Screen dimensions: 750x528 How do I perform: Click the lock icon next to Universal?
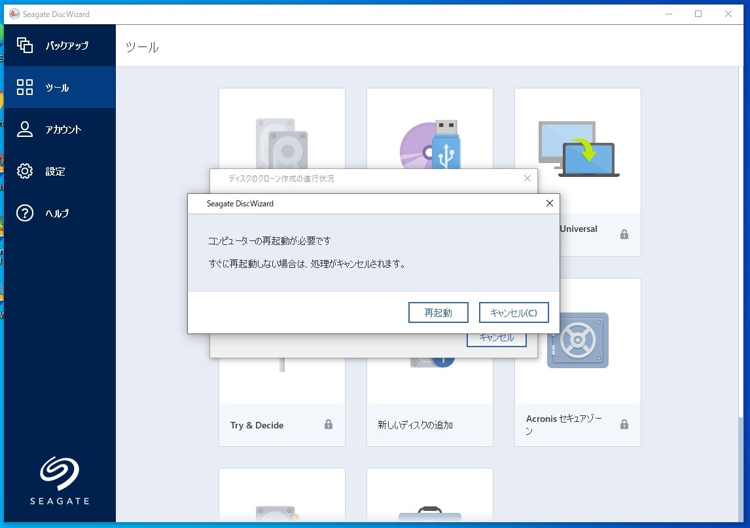click(624, 234)
